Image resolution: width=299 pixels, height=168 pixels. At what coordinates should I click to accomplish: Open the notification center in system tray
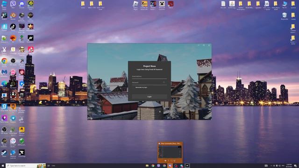pos(295,166)
